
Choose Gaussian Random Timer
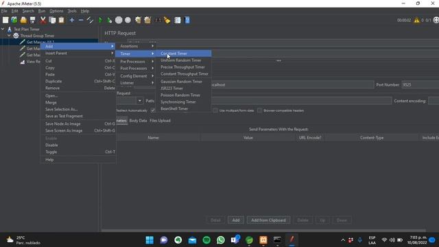pos(184,82)
